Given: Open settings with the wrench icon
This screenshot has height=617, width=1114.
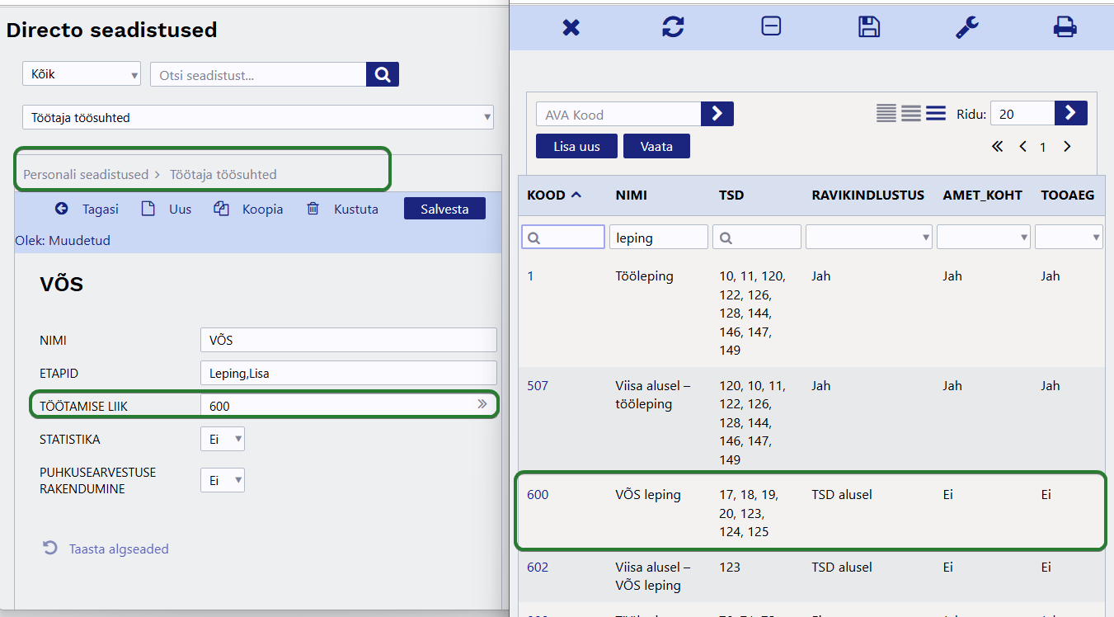Looking at the screenshot, I should click(966, 27).
